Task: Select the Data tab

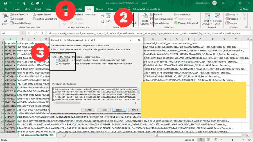Action: tap(89, 9)
